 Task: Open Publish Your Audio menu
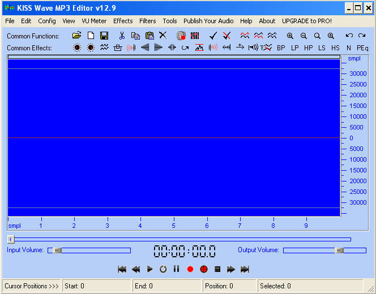[x=208, y=21]
